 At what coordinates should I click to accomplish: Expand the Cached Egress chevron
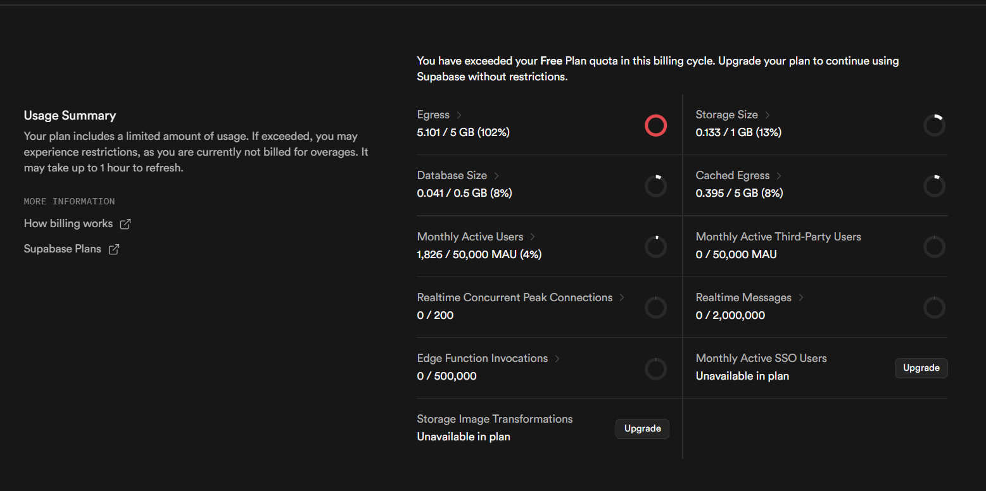(779, 176)
